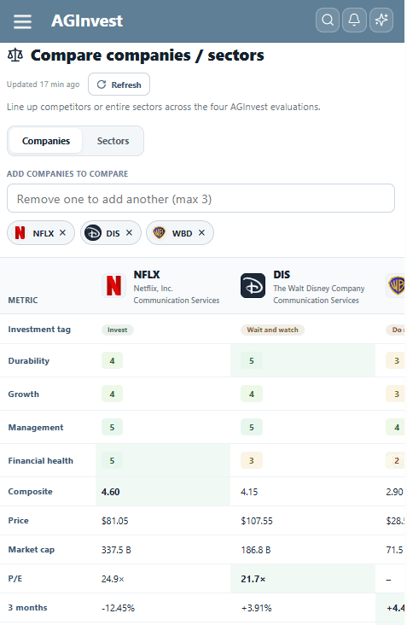The image size is (407, 625).
Task: Click the P/E row label
Action: point(15,579)
